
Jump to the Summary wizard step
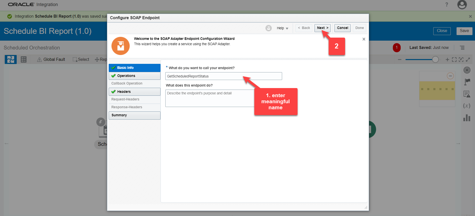(134, 115)
